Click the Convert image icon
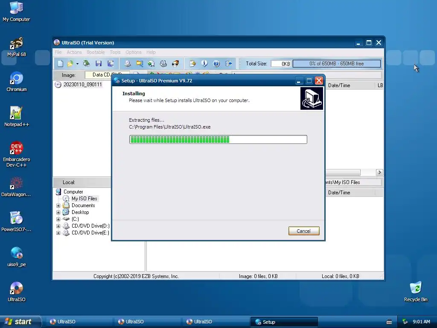The image size is (437, 328). click(151, 64)
